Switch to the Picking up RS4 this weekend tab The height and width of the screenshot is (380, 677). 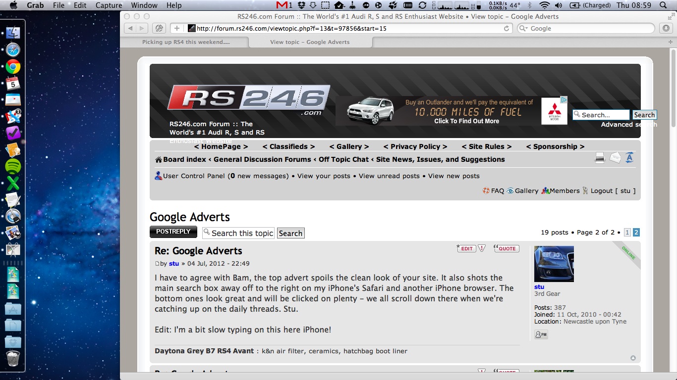186,42
